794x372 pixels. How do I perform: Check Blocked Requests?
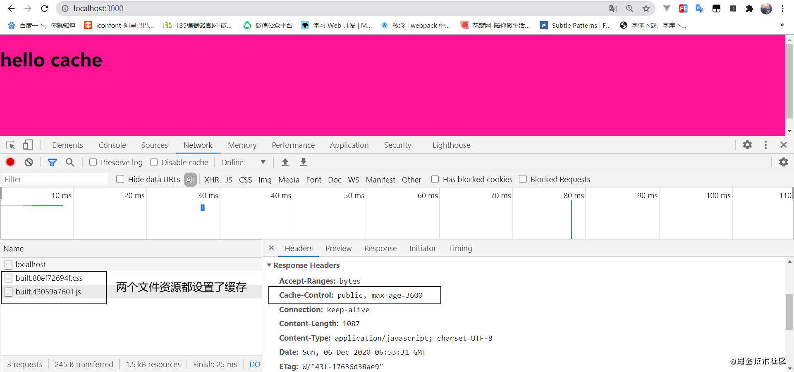[x=523, y=179]
